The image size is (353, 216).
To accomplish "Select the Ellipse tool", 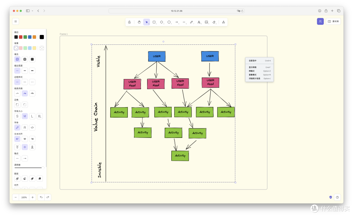I will (x=169, y=22).
